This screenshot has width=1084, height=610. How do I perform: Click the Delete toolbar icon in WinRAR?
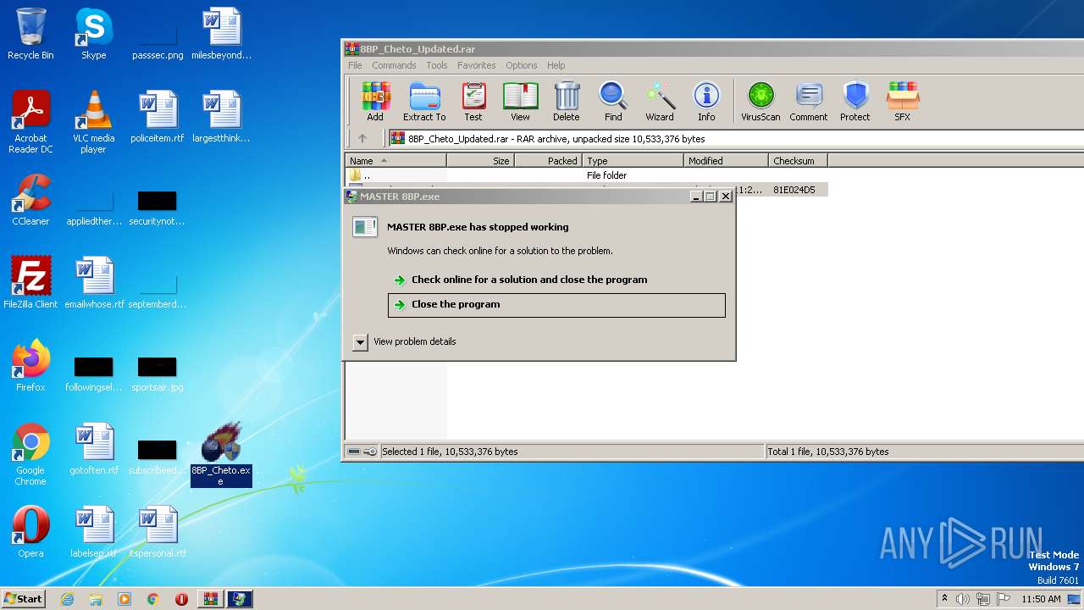click(x=567, y=102)
